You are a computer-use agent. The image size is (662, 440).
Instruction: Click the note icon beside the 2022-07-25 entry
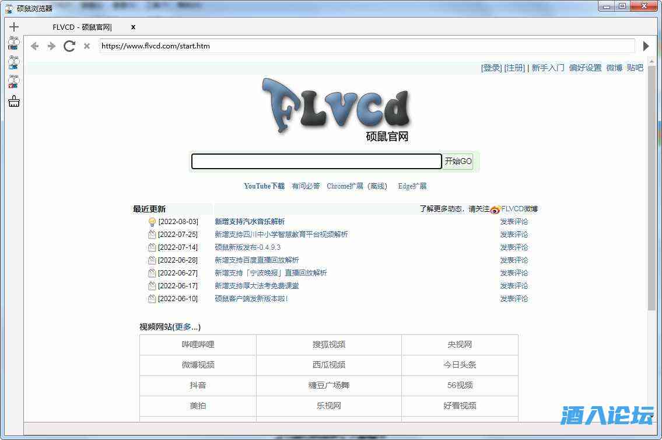(x=152, y=234)
